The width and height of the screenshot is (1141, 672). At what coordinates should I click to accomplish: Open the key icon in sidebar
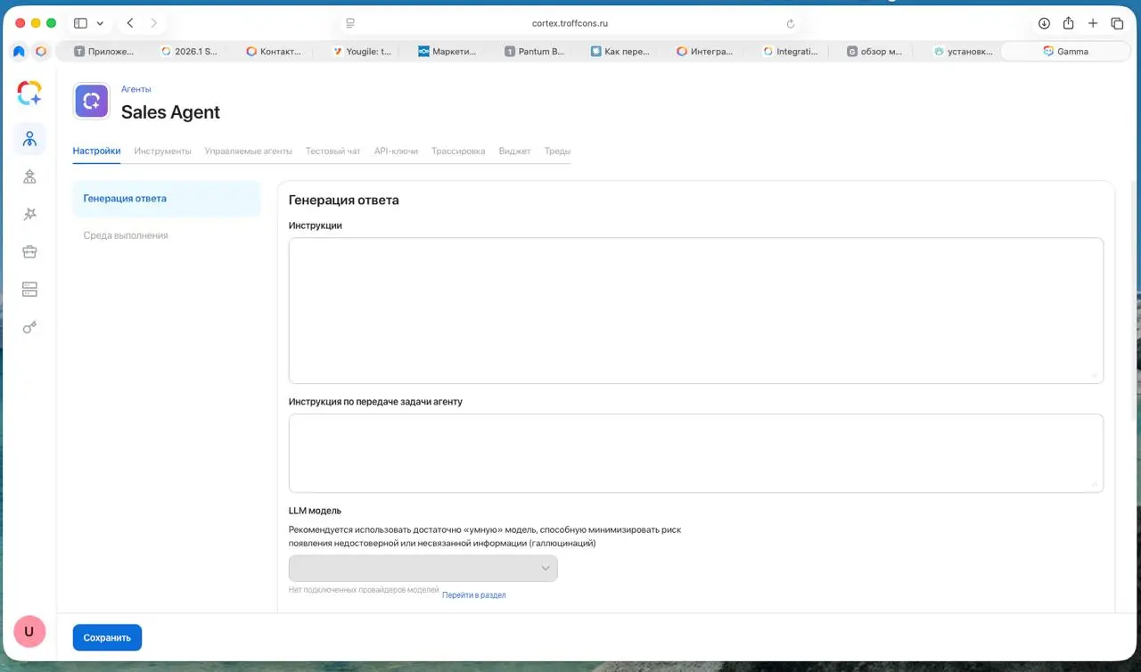[x=29, y=327]
